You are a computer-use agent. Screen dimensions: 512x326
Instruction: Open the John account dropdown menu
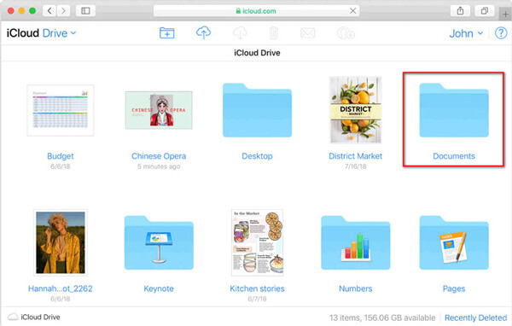tap(466, 33)
